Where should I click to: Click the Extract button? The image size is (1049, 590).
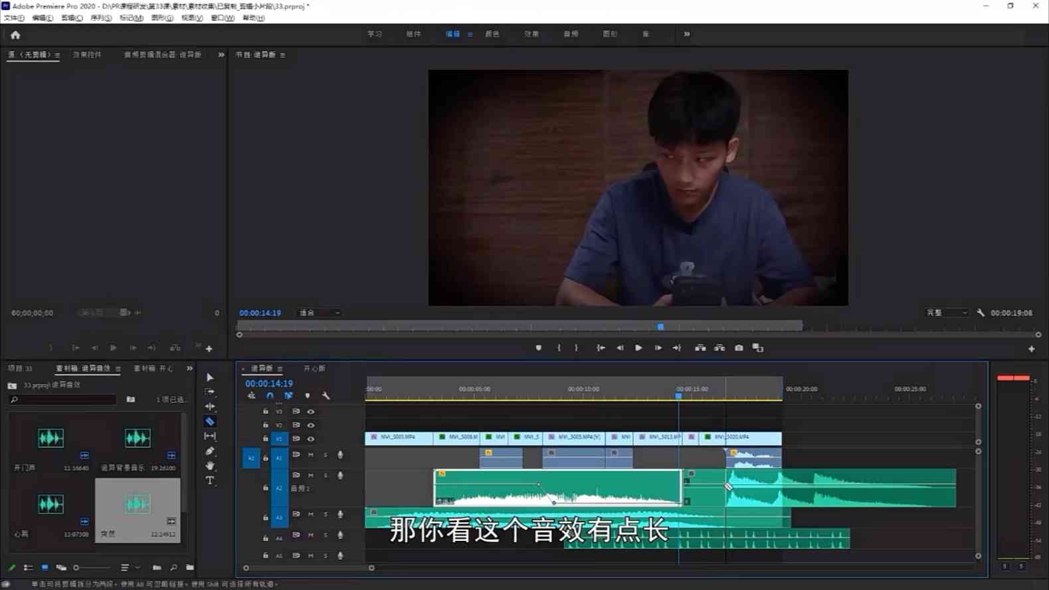pos(719,348)
